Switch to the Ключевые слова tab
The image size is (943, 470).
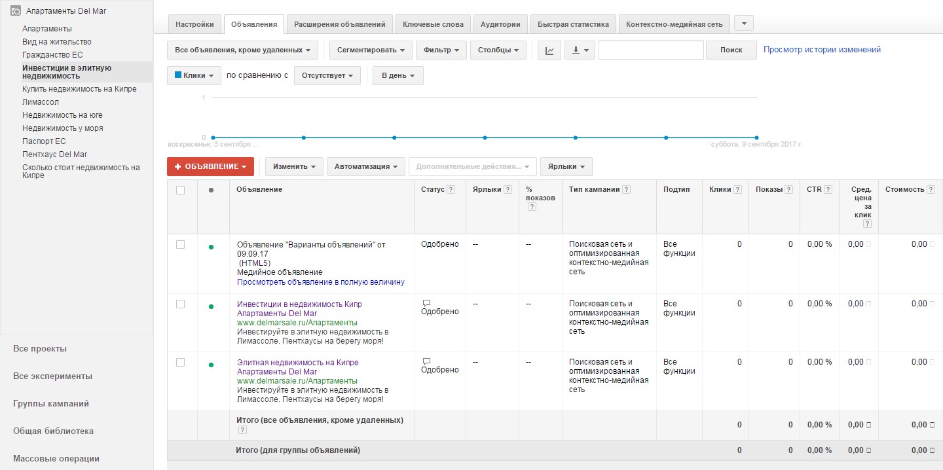click(433, 24)
